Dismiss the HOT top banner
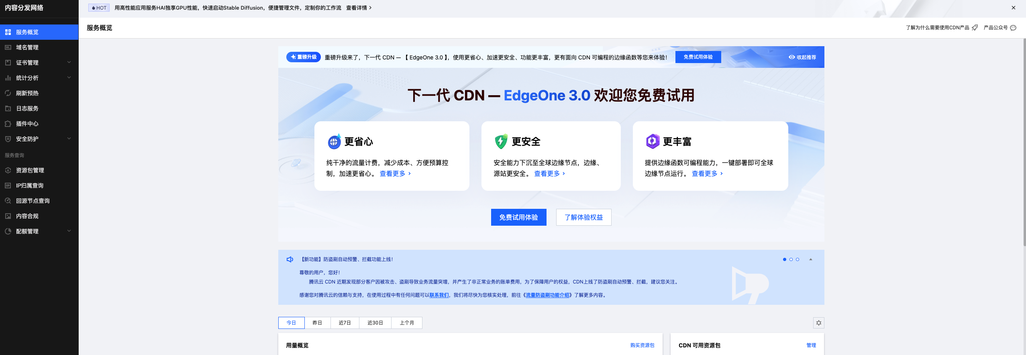This screenshot has height=355, width=1026. 1013,8
